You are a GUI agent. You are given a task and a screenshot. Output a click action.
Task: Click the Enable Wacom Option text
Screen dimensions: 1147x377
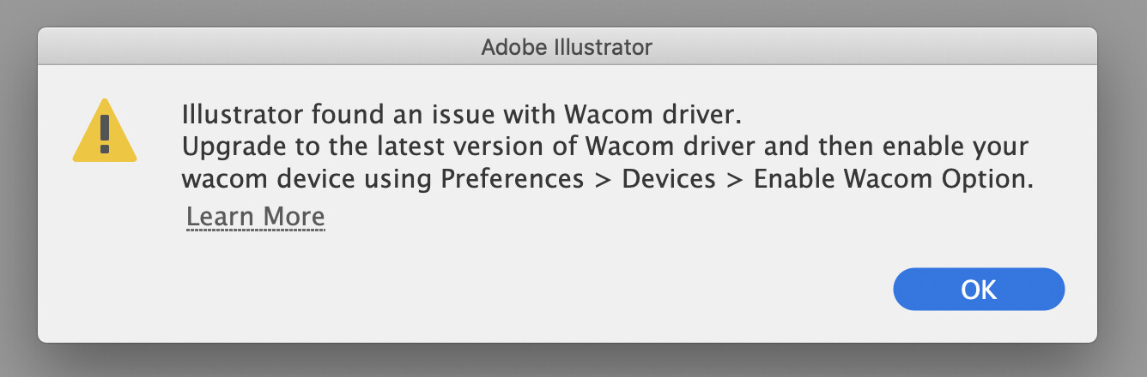coord(894,179)
